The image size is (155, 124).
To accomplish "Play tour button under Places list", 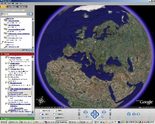I will pyautogui.click(x=30, y=115).
